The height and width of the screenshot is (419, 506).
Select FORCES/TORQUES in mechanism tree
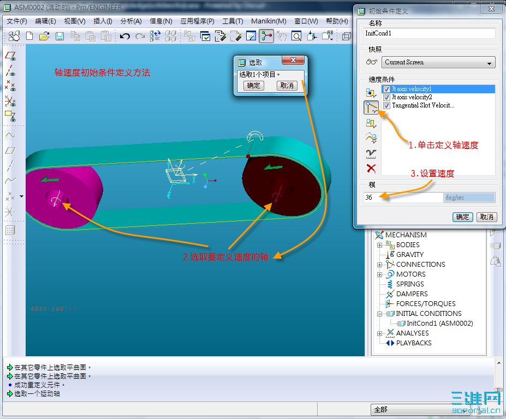pyautogui.click(x=426, y=304)
